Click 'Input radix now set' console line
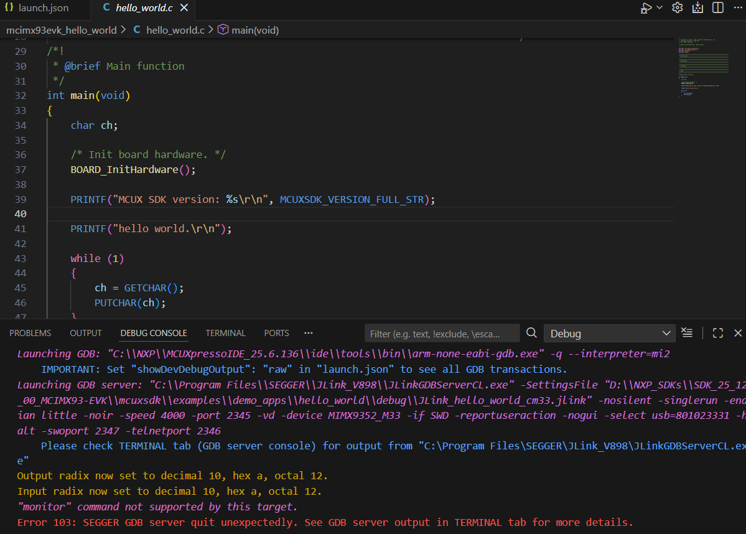Viewport: 746px width, 534px height. pos(169,492)
